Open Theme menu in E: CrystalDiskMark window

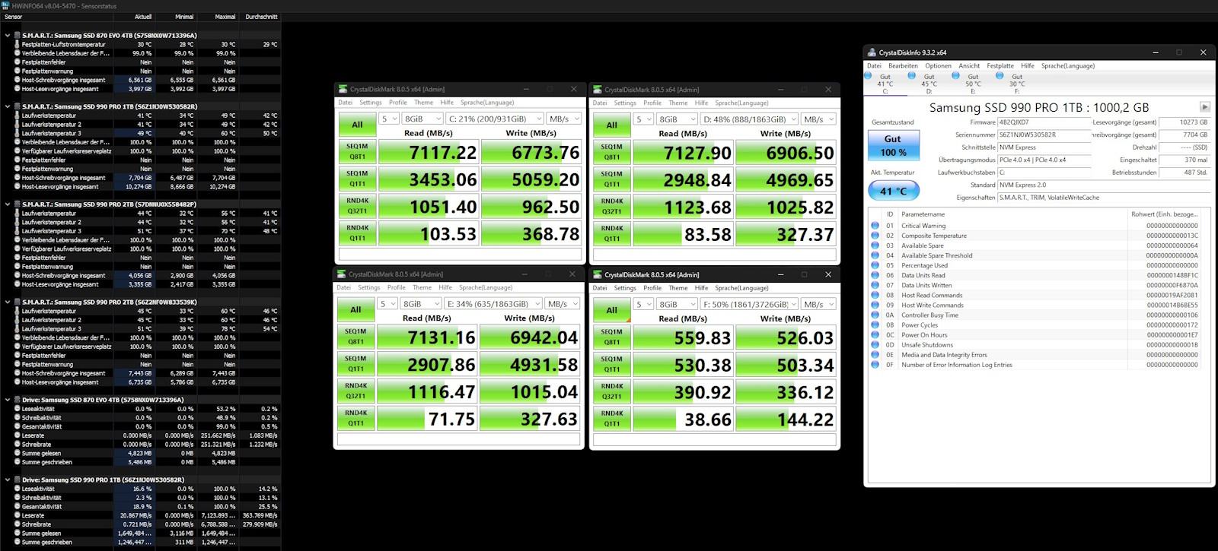422,287
